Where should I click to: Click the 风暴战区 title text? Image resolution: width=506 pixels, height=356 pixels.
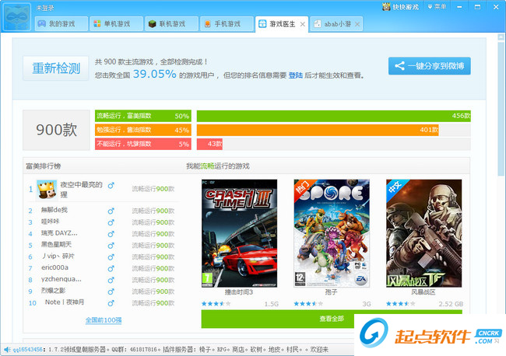point(423,292)
